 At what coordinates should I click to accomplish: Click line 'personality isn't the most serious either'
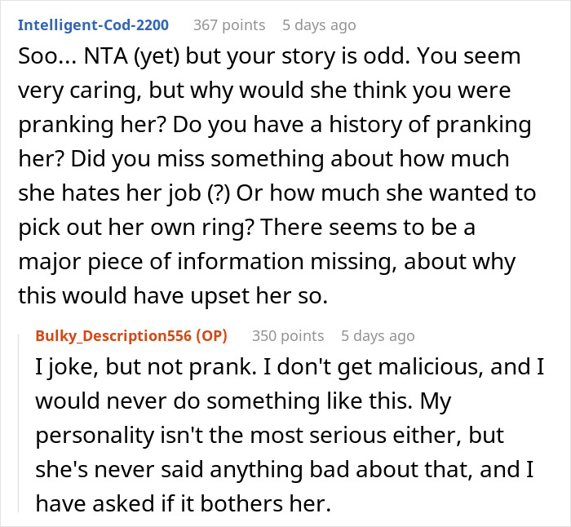269,435
